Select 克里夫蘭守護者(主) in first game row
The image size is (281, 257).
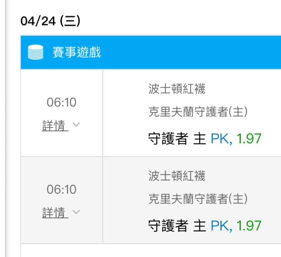coord(198,112)
